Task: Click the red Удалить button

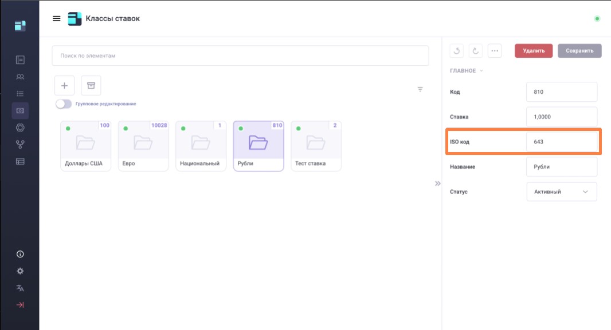Action: 533,51
